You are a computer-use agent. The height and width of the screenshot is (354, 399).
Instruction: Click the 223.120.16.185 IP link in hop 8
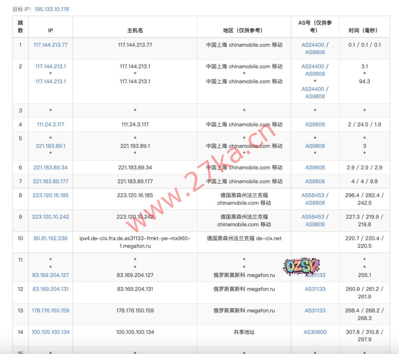point(50,195)
